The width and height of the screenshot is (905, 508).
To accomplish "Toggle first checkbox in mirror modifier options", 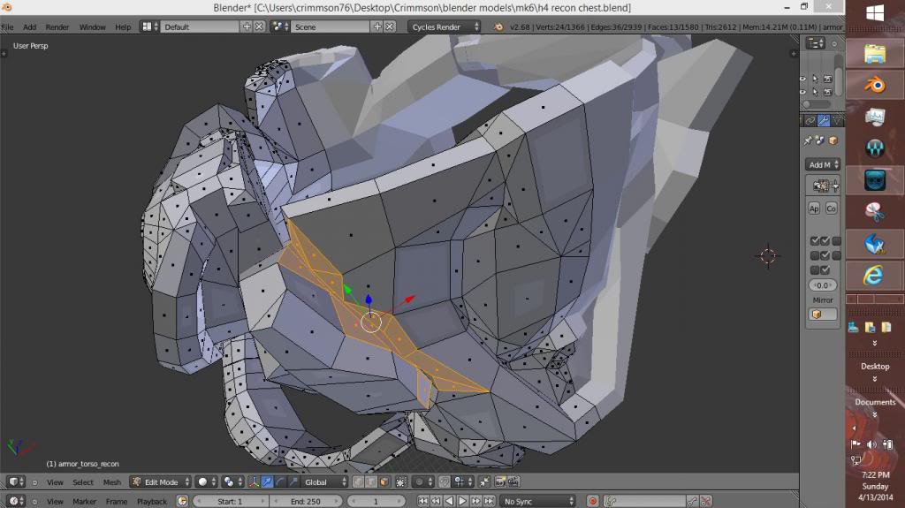I will 815,240.
